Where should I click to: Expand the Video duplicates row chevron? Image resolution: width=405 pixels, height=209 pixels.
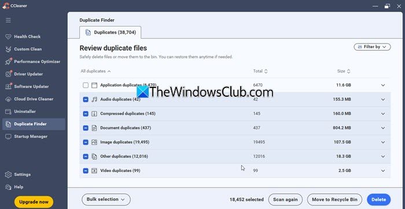pos(383,171)
